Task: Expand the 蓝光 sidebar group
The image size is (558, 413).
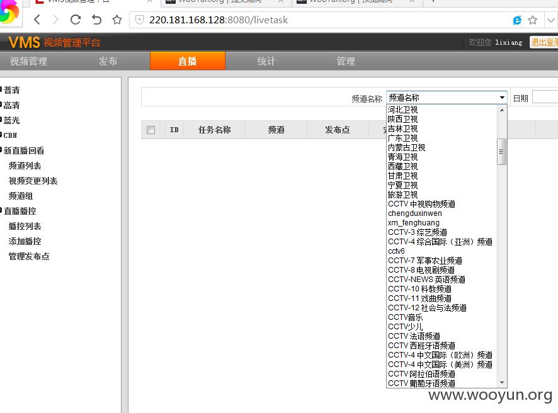Action: (x=11, y=120)
